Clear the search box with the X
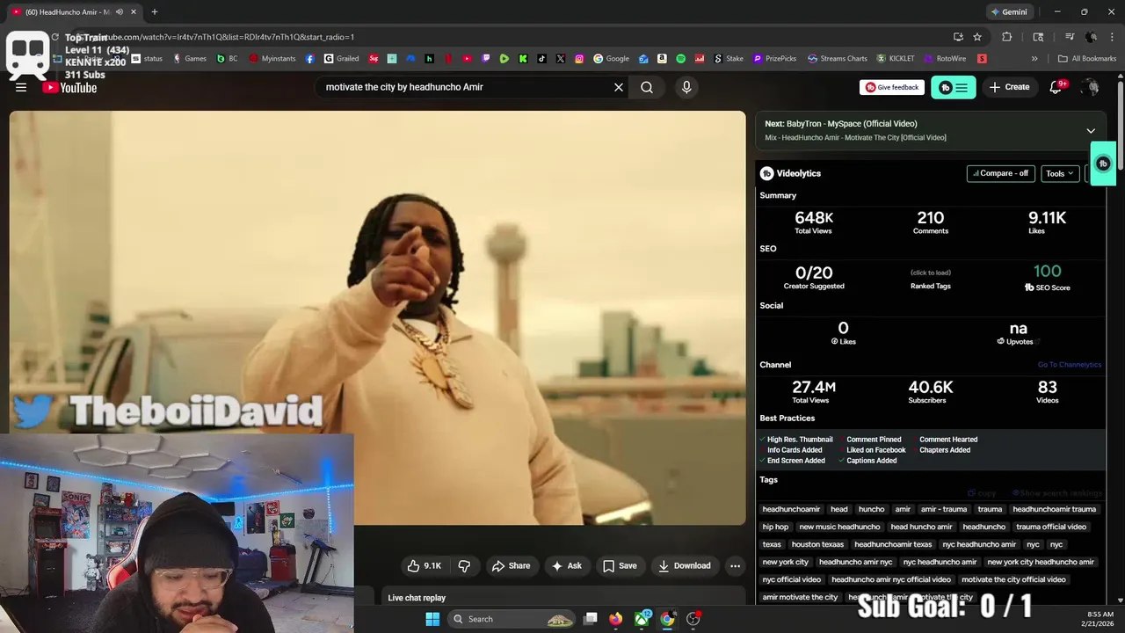 pyautogui.click(x=618, y=87)
